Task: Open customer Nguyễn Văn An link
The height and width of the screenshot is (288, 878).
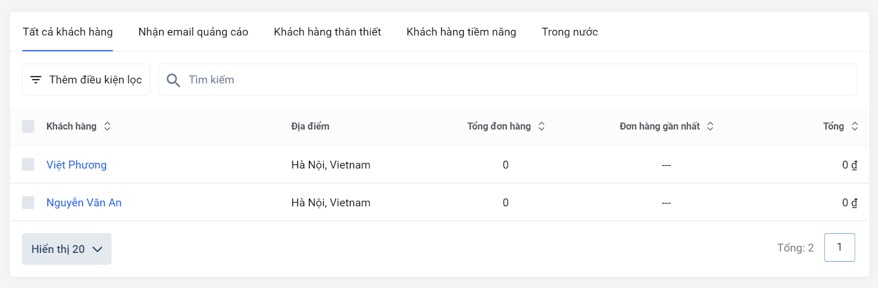Action: 84,202
